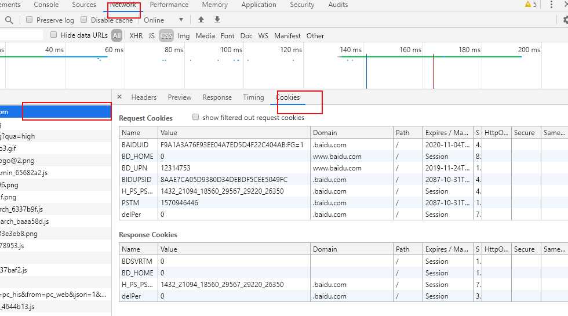Filter requests by Doc

(246, 35)
